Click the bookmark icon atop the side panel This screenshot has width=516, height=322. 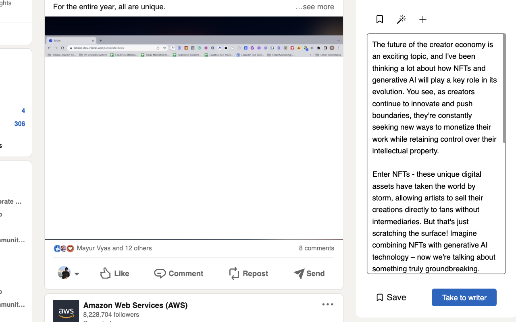coord(379,19)
